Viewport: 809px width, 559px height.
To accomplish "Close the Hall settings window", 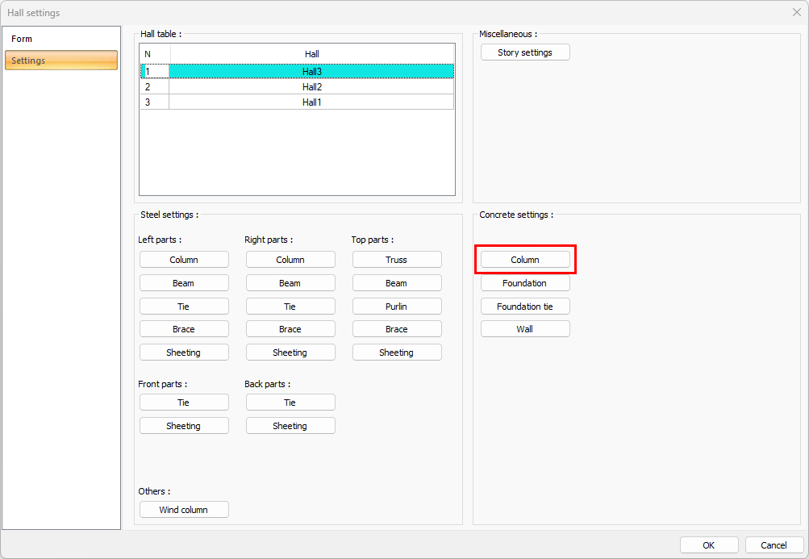I will click(x=796, y=12).
